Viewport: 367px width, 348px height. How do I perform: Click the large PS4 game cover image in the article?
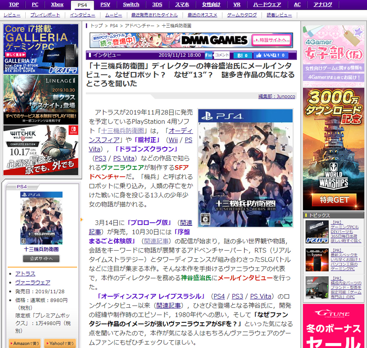pos(245,168)
